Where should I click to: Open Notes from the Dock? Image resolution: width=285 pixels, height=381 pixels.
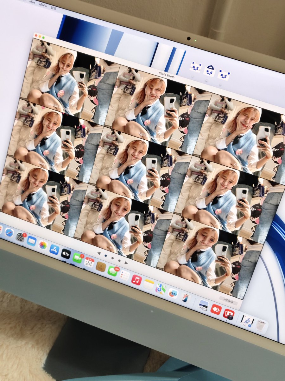coord(149,284)
